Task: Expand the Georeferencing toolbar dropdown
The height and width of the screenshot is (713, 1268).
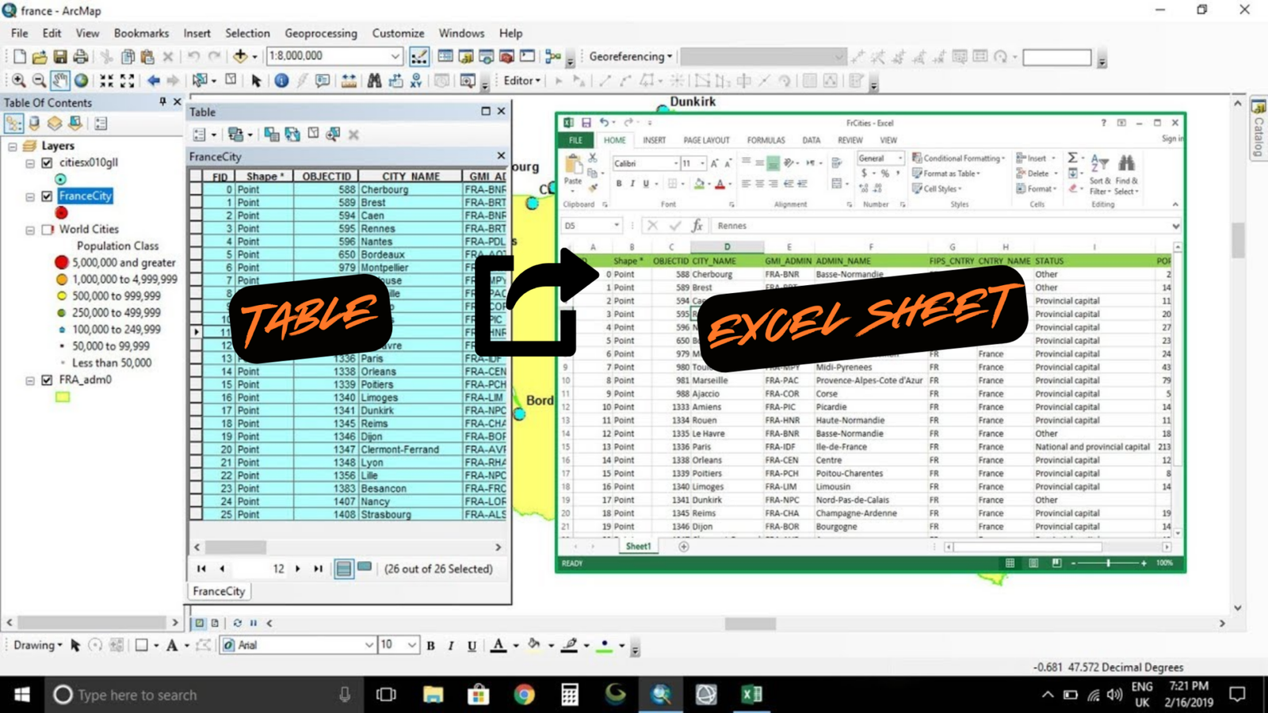Action: click(668, 56)
